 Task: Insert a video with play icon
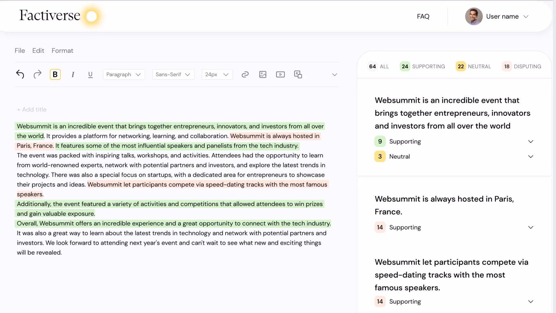[280, 74]
